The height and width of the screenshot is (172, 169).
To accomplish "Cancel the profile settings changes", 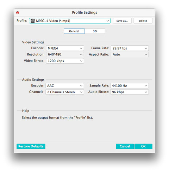I will coord(125,146).
